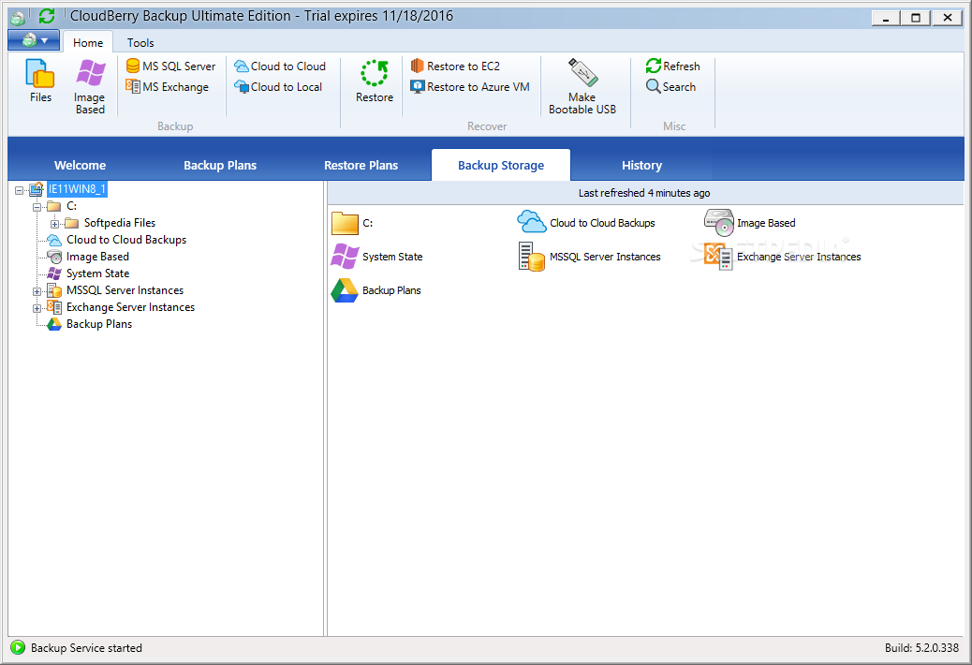This screenshot has height=665, width=972.
Task: Choose Restore to Azure VM
Action: (470, 87)
